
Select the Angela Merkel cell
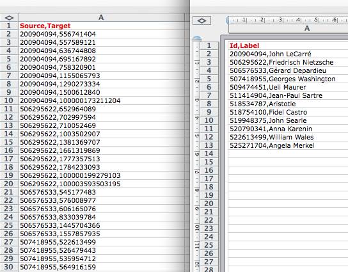tap(288, 145)
